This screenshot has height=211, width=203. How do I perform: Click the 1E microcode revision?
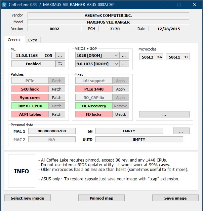click(x=186, y=57)
